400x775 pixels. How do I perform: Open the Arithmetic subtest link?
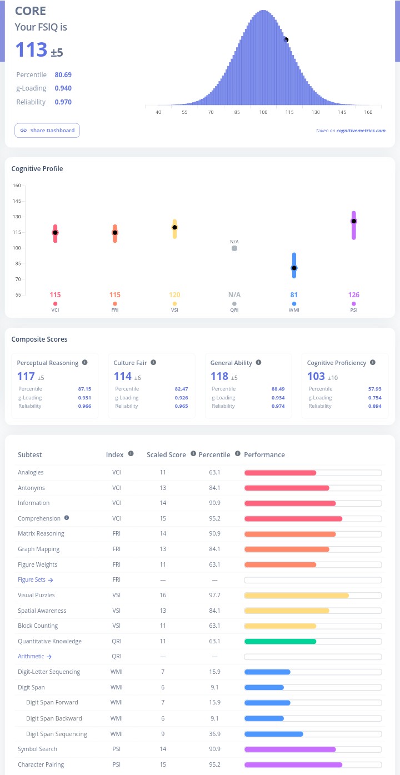(x=34, y=656)
